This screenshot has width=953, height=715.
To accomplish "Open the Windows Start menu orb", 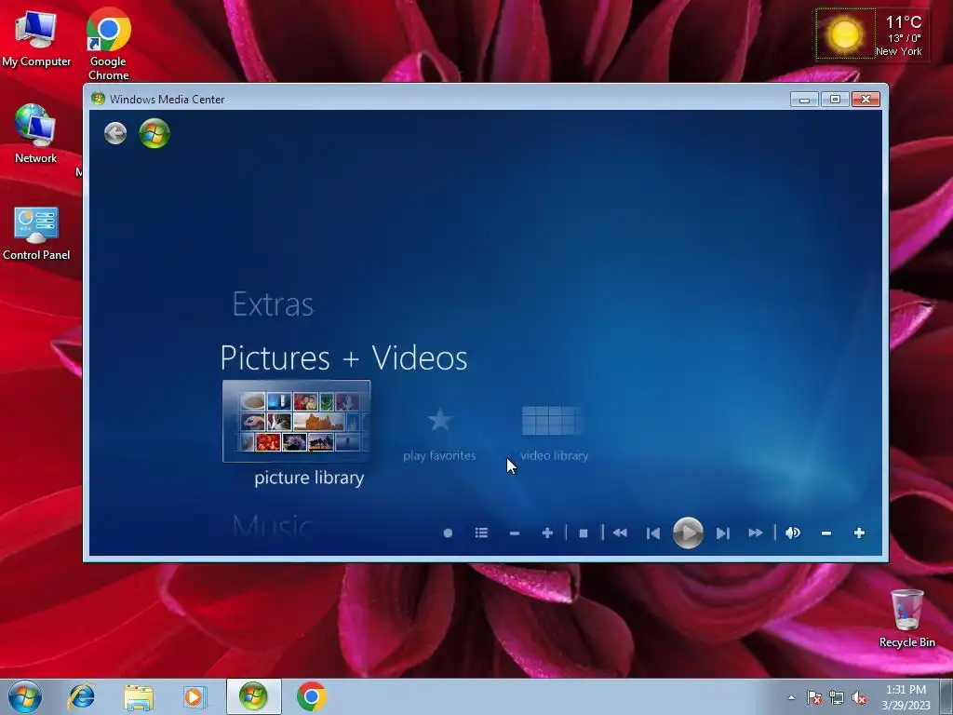I will point(25,696).
